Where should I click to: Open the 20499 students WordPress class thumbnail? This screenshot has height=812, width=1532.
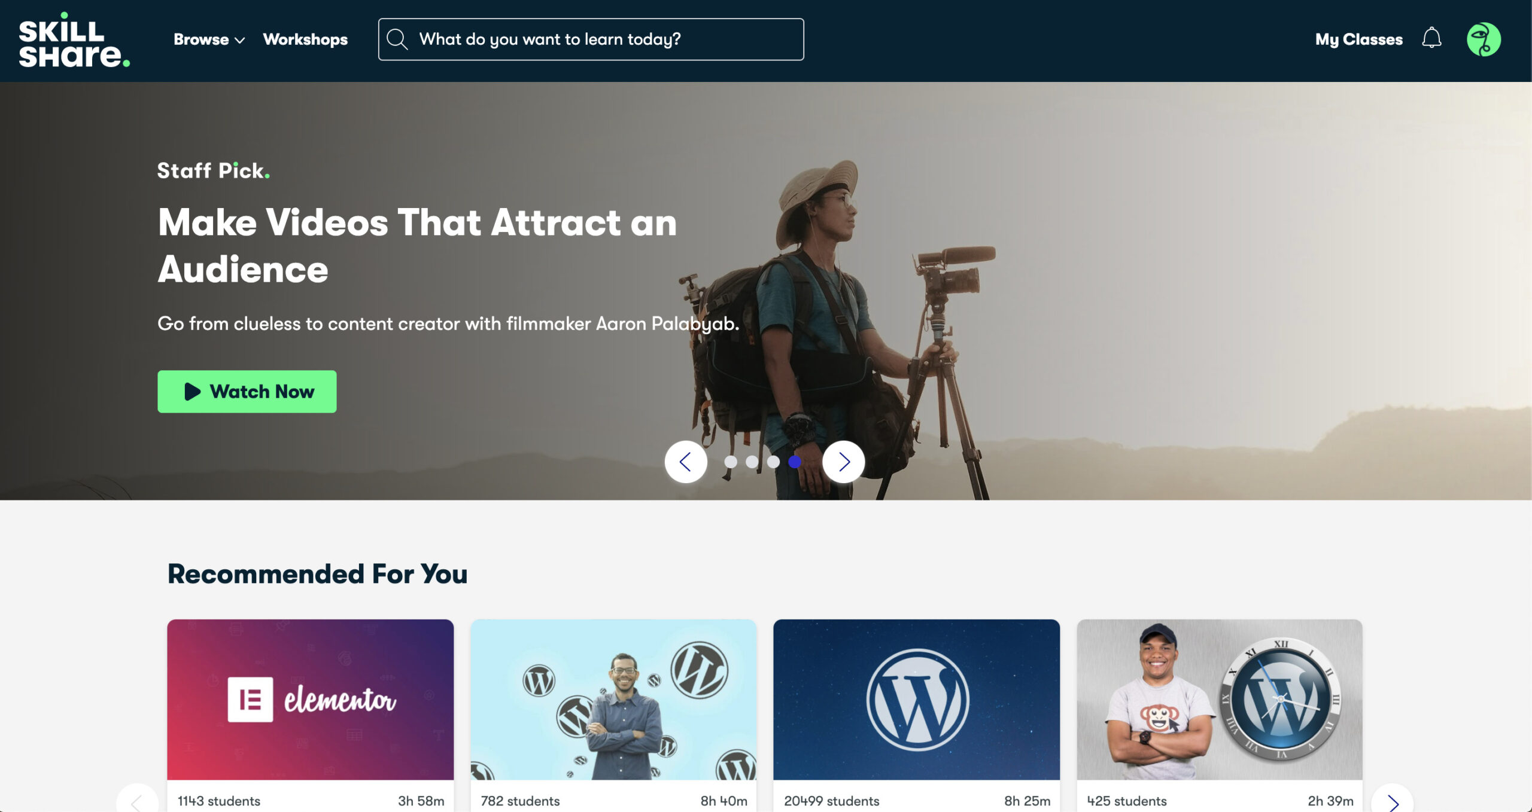pyautogui.click(x=917, y=700)
